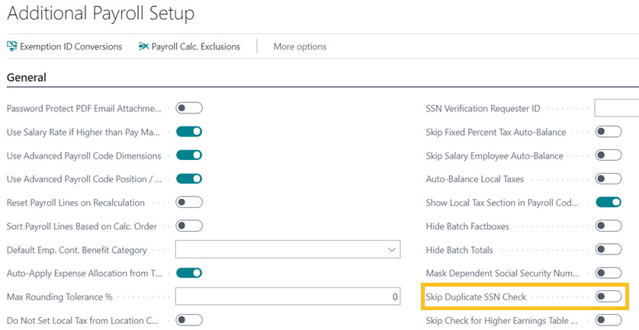The width and height of the screenshot is (639, 330).
Task: Click the Max Rounding Tolerance % field
Action: tap(287, 296)
